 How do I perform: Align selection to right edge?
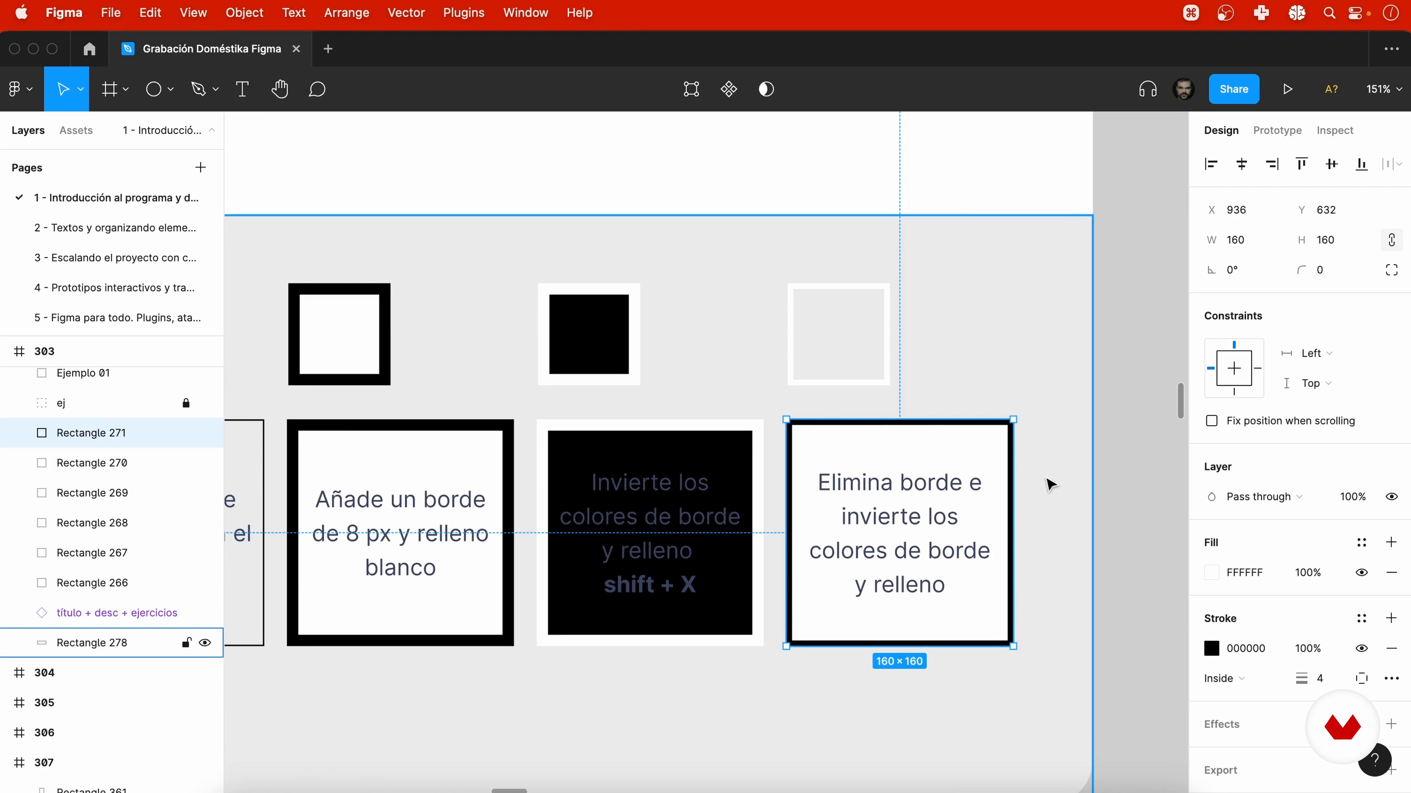tap(1272, 164)
